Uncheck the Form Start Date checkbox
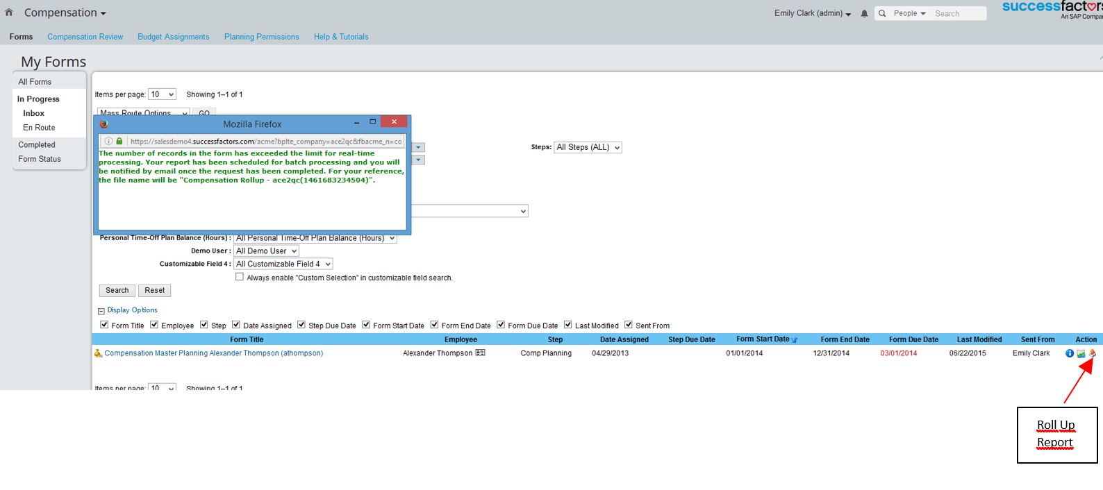The image size is (1103, 490). click(x=366, y=325)
